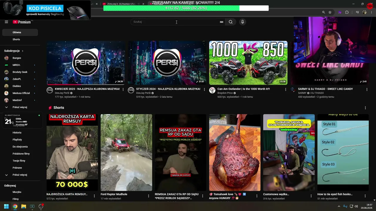Screen dimensions: 376x211
Task: Play REMSUA ZAKAZ GTA RP short thumbnail
Action: click(181, 152)
